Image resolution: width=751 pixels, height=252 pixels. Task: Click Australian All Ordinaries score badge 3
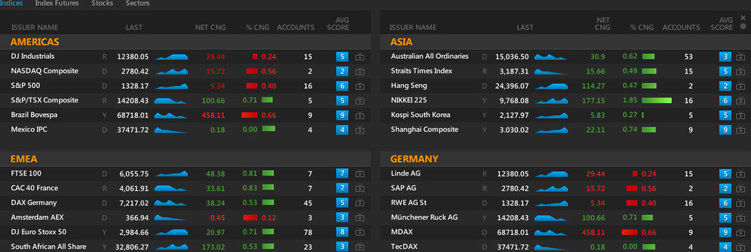[x=725, y=56]
